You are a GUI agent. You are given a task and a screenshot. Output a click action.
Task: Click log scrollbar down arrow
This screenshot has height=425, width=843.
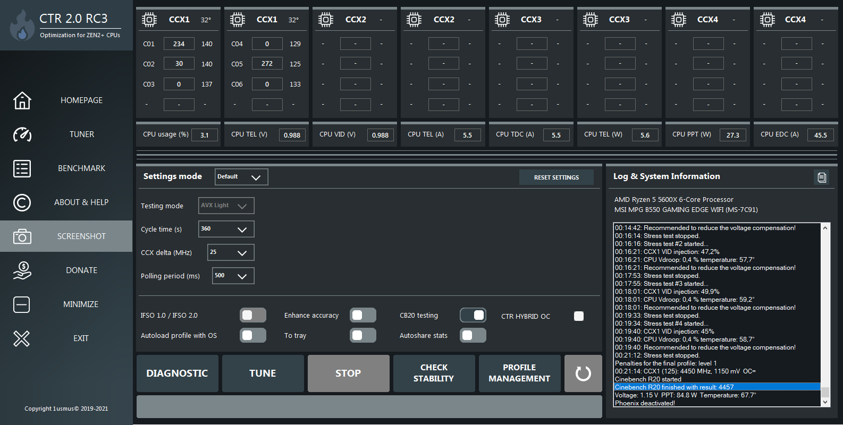pyautogui.click(x=825, y=402)
